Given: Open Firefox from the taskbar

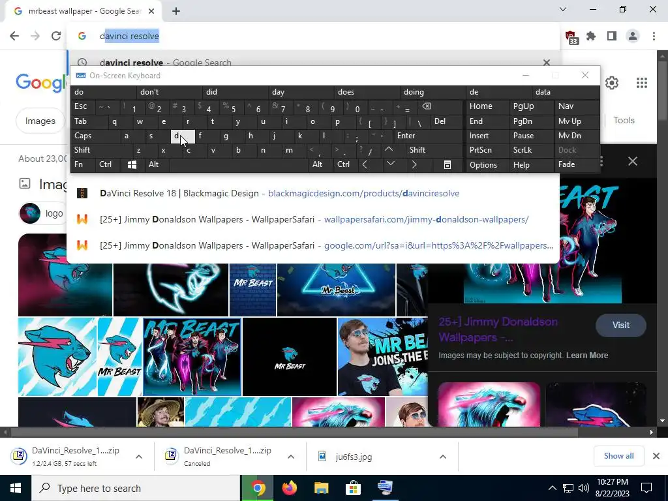Looking at the screenshot, I should 290,488.
